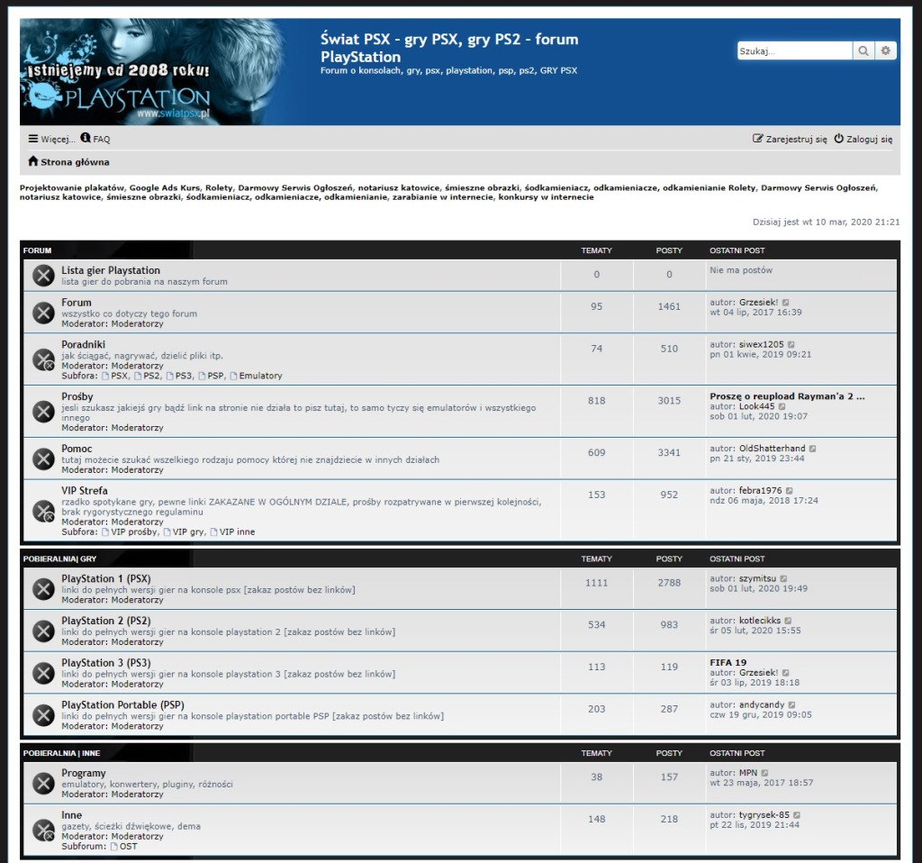Open PlayStation 1 (PSX) downloads forum
The width and height of the screenshot is (922, 863).
(106, 578)
